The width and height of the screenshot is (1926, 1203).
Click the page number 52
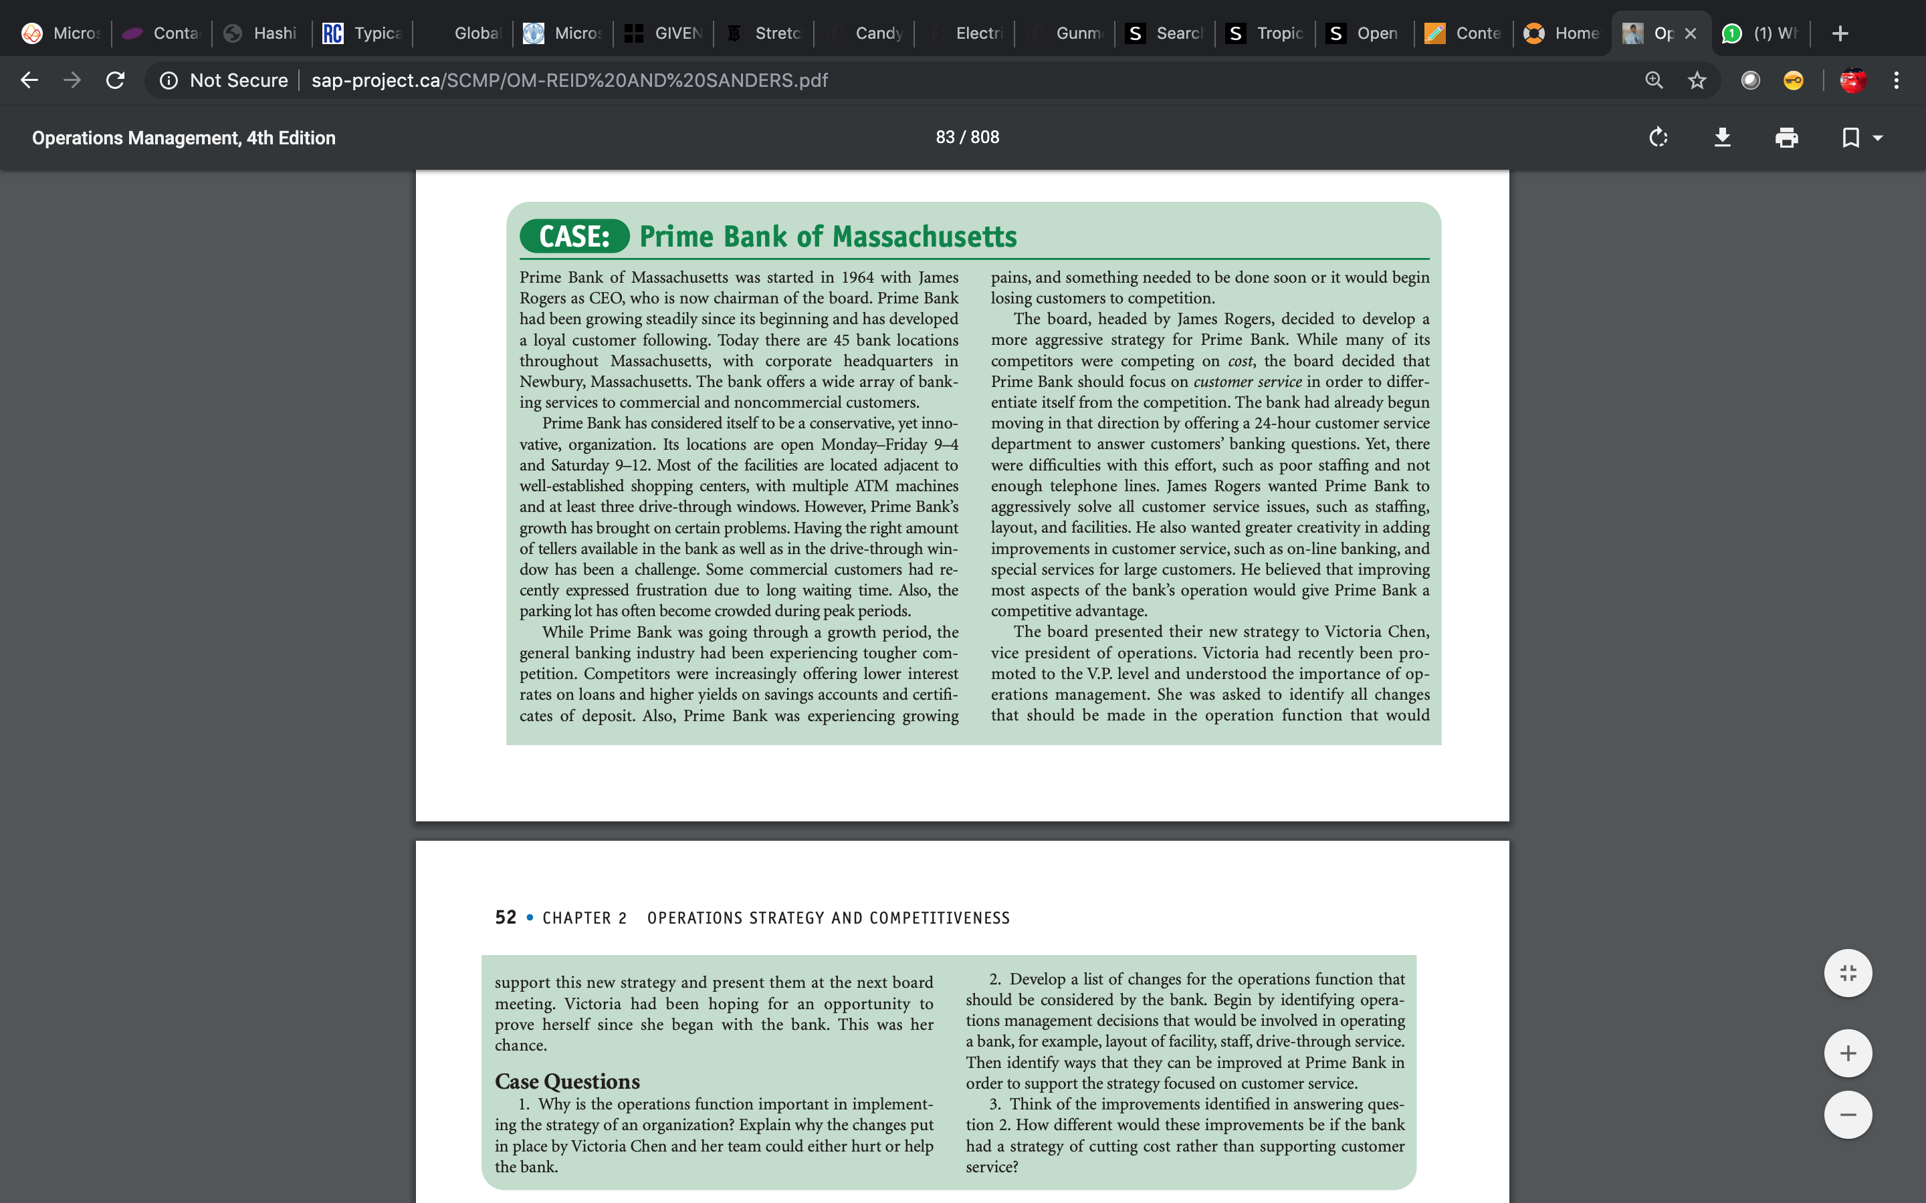click(x=506, y=918)
